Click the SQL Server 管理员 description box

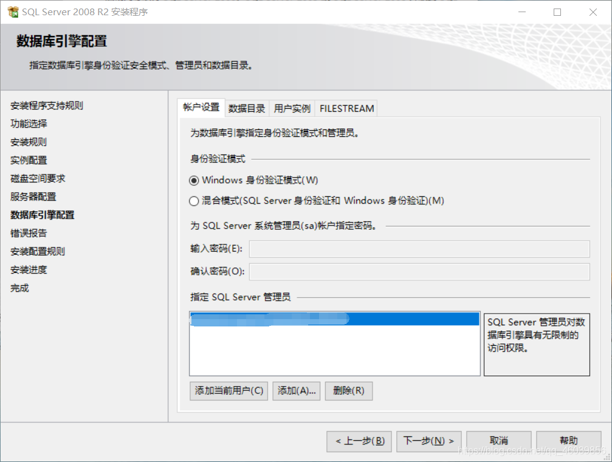tap(537, 345)
